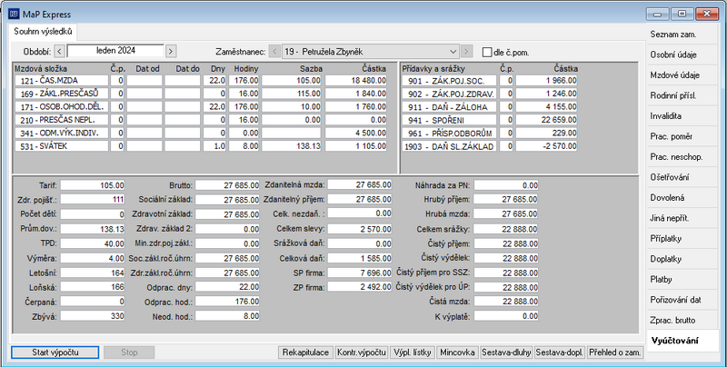Show the Doplatky side tab
This screenshot has height=367, width=727.
682,259
